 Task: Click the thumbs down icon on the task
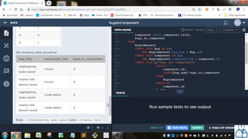point(98,127)
